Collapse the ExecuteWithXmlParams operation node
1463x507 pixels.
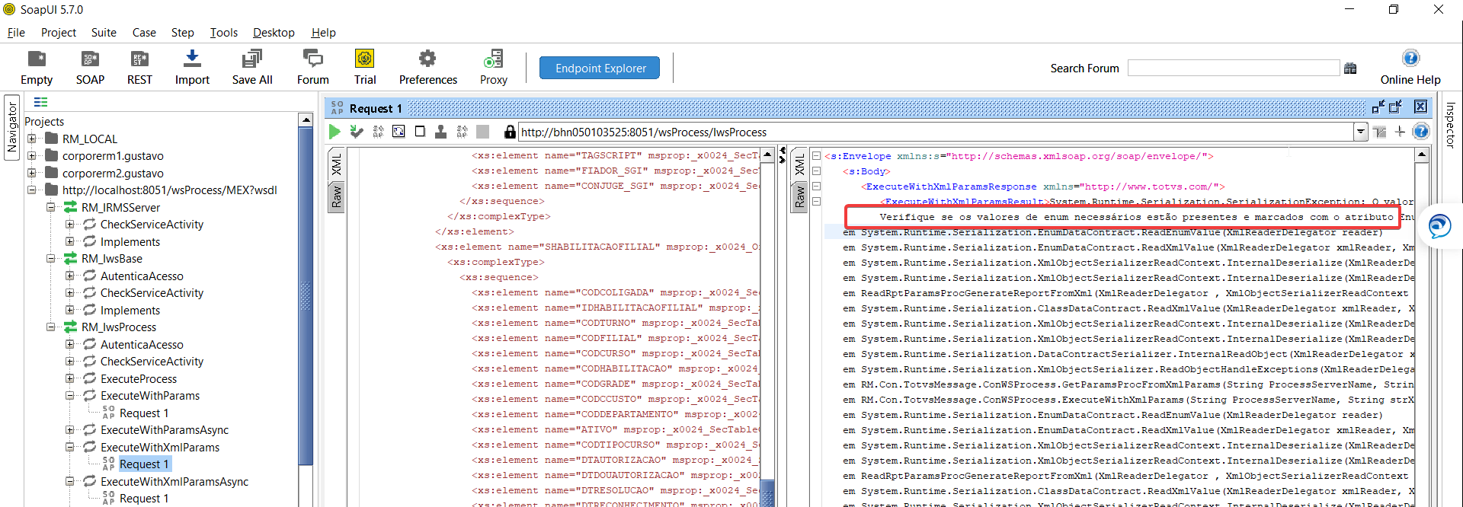click(x=70, y=447)
